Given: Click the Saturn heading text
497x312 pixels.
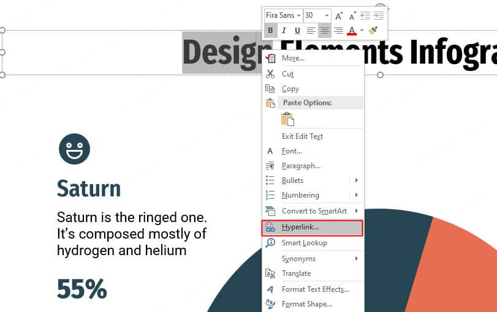Looking at the screenshot, I should pyautogui.click(x=89, y=188).
